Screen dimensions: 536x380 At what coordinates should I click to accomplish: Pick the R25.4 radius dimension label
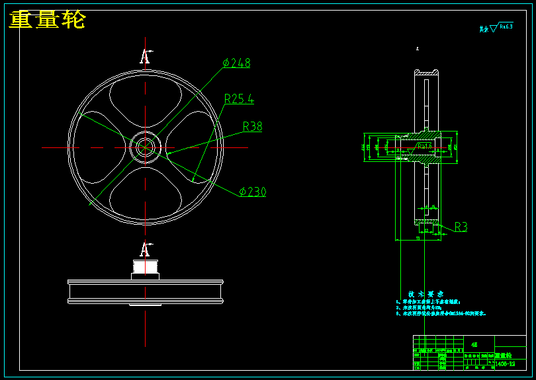pyautogui.click(x=239, y=99)
